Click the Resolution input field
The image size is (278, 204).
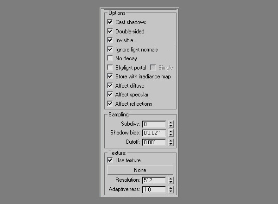coord(154,180)
